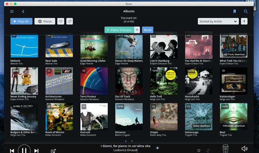Toggle the heart favorites filter
The width and height of the screenshot is (259, 153).
tap(61, 21)
